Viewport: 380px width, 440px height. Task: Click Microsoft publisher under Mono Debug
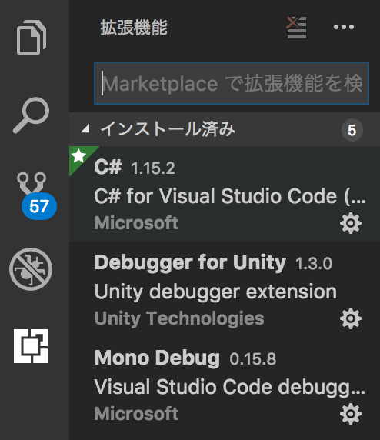[136, 414]
